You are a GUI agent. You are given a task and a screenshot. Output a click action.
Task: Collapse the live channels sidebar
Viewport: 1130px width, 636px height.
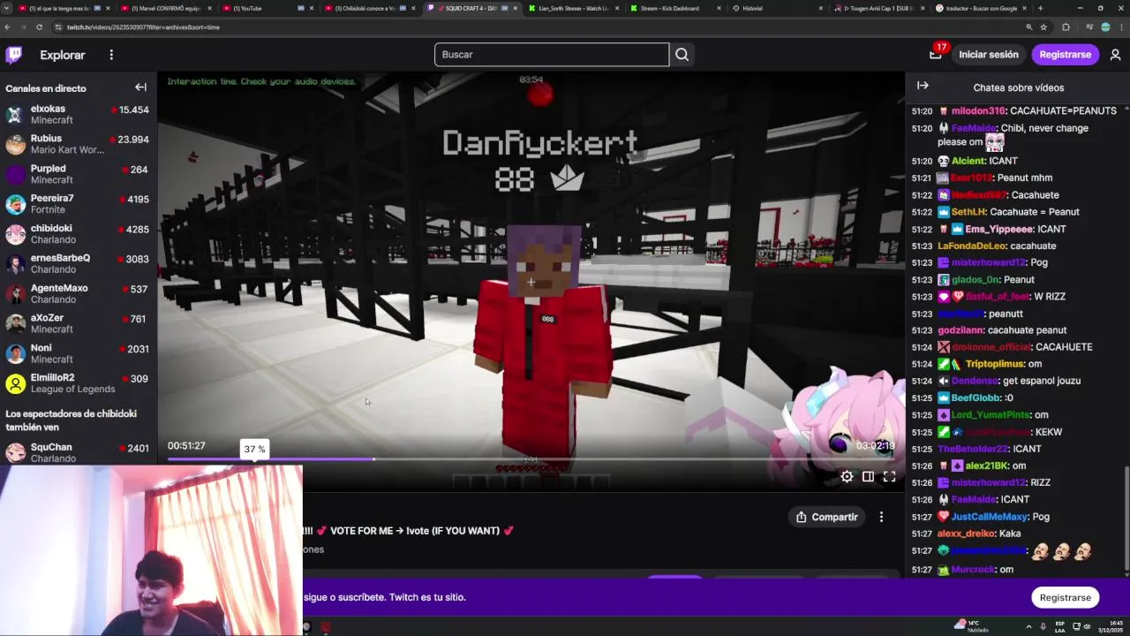[140, 87]
